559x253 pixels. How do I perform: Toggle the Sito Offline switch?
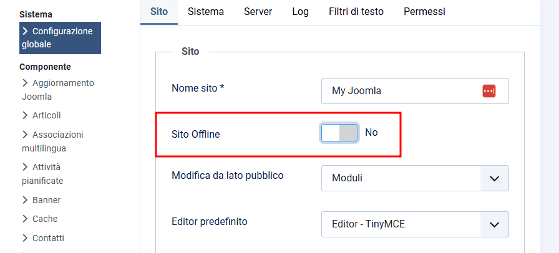(x=339, y=133)
